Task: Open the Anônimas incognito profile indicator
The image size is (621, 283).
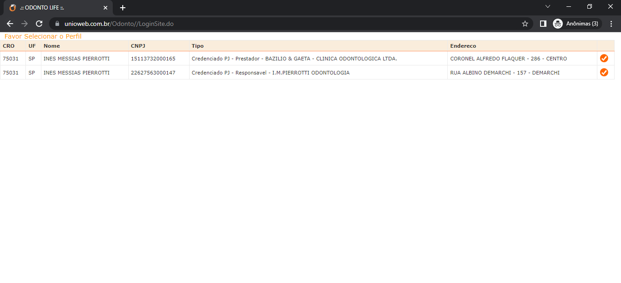Action: (x=577, y=24)
